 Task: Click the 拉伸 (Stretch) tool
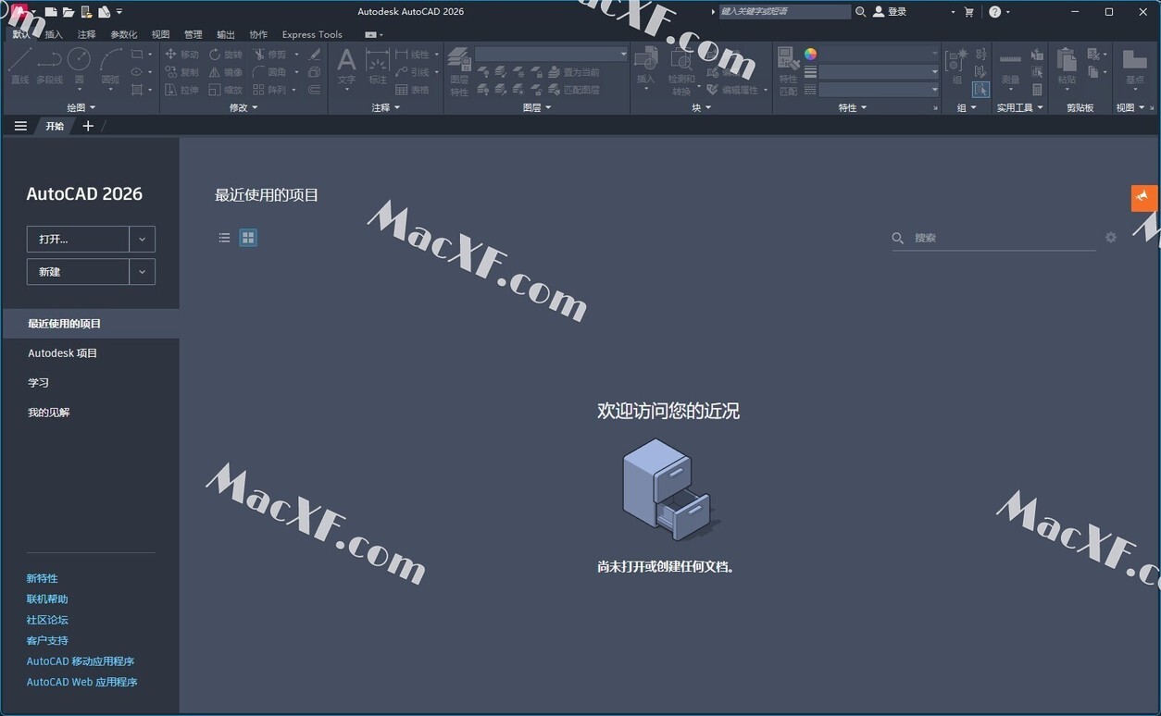pyautogui.click(x=181, y=90)
